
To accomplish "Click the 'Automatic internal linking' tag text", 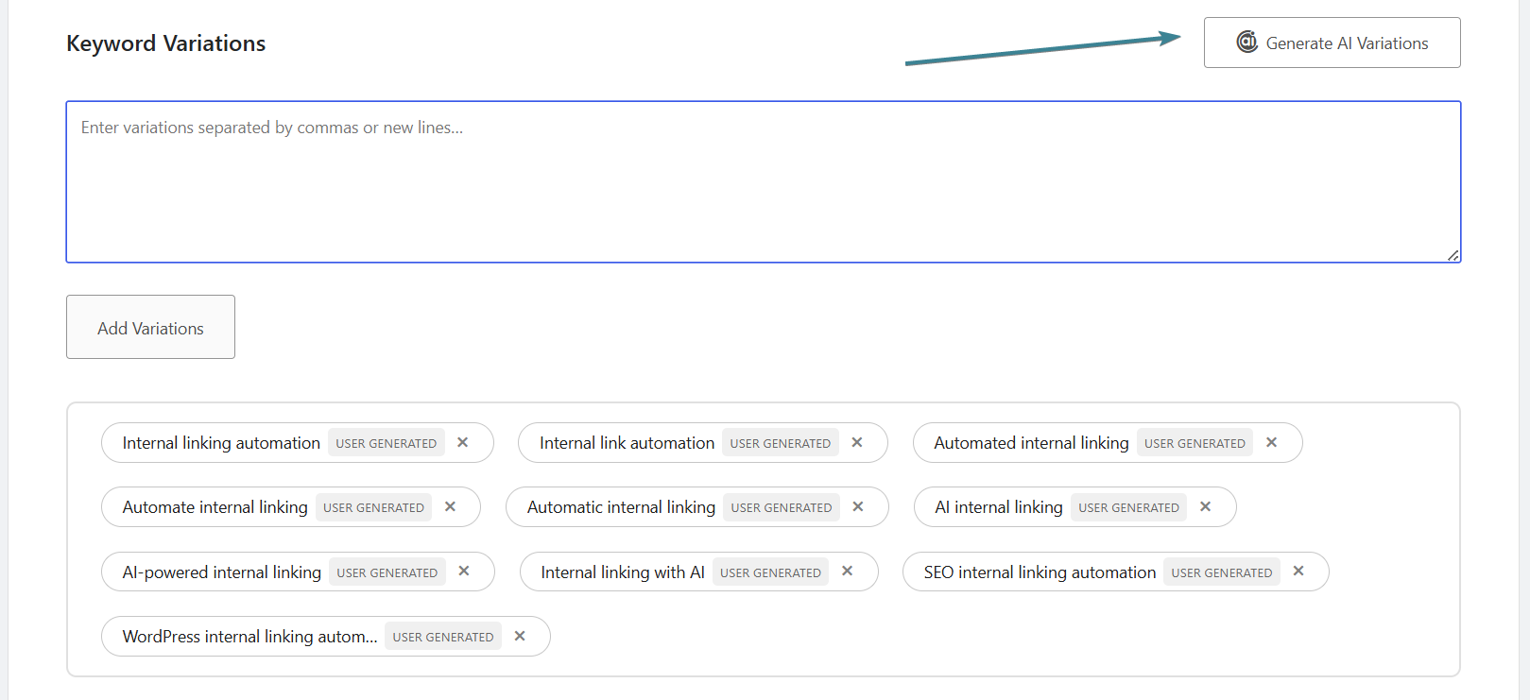I will (621, 507).
